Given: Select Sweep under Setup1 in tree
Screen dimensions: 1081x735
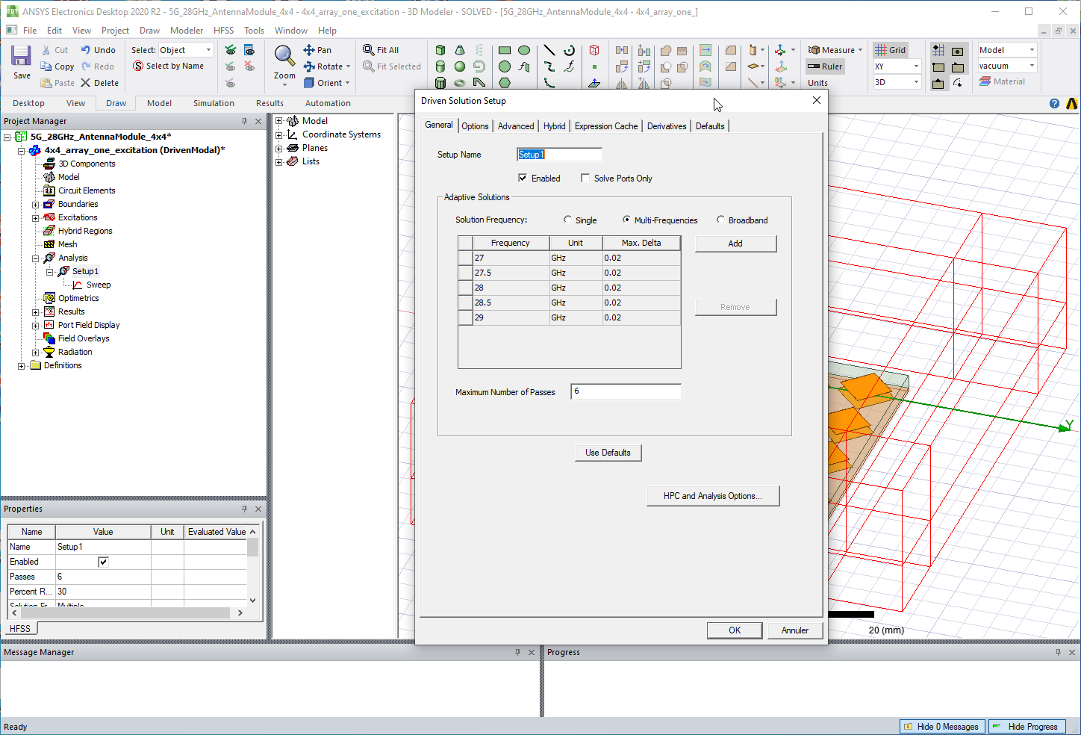Looking at the screenshot, I should [99, 285].
